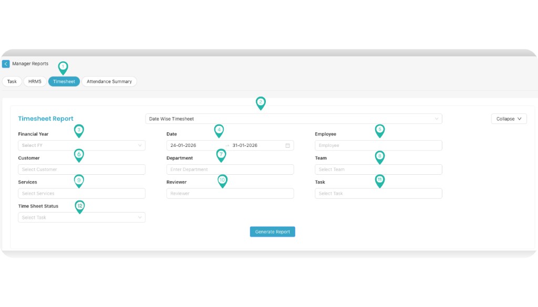Click the Generate Report button
538x307 pixels.
click(272, 231)
